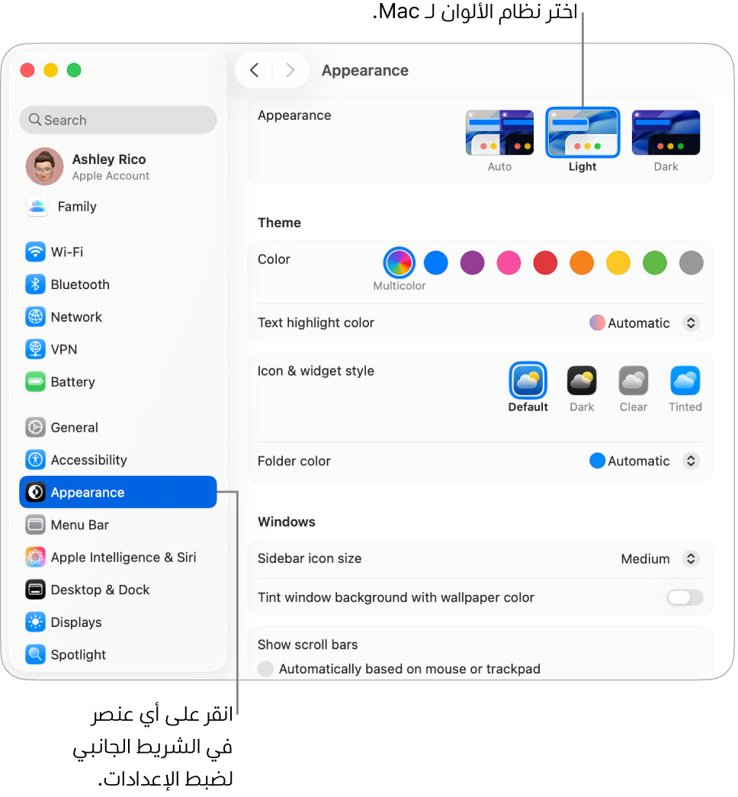Open Apple Intelligence & Siri settings
The image size is (738, 797).
click(118, 558)
